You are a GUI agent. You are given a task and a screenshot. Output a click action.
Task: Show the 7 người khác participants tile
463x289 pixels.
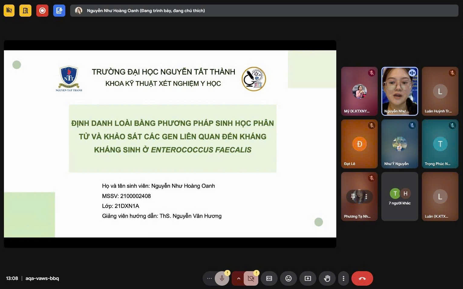click(x=399, y=196)
